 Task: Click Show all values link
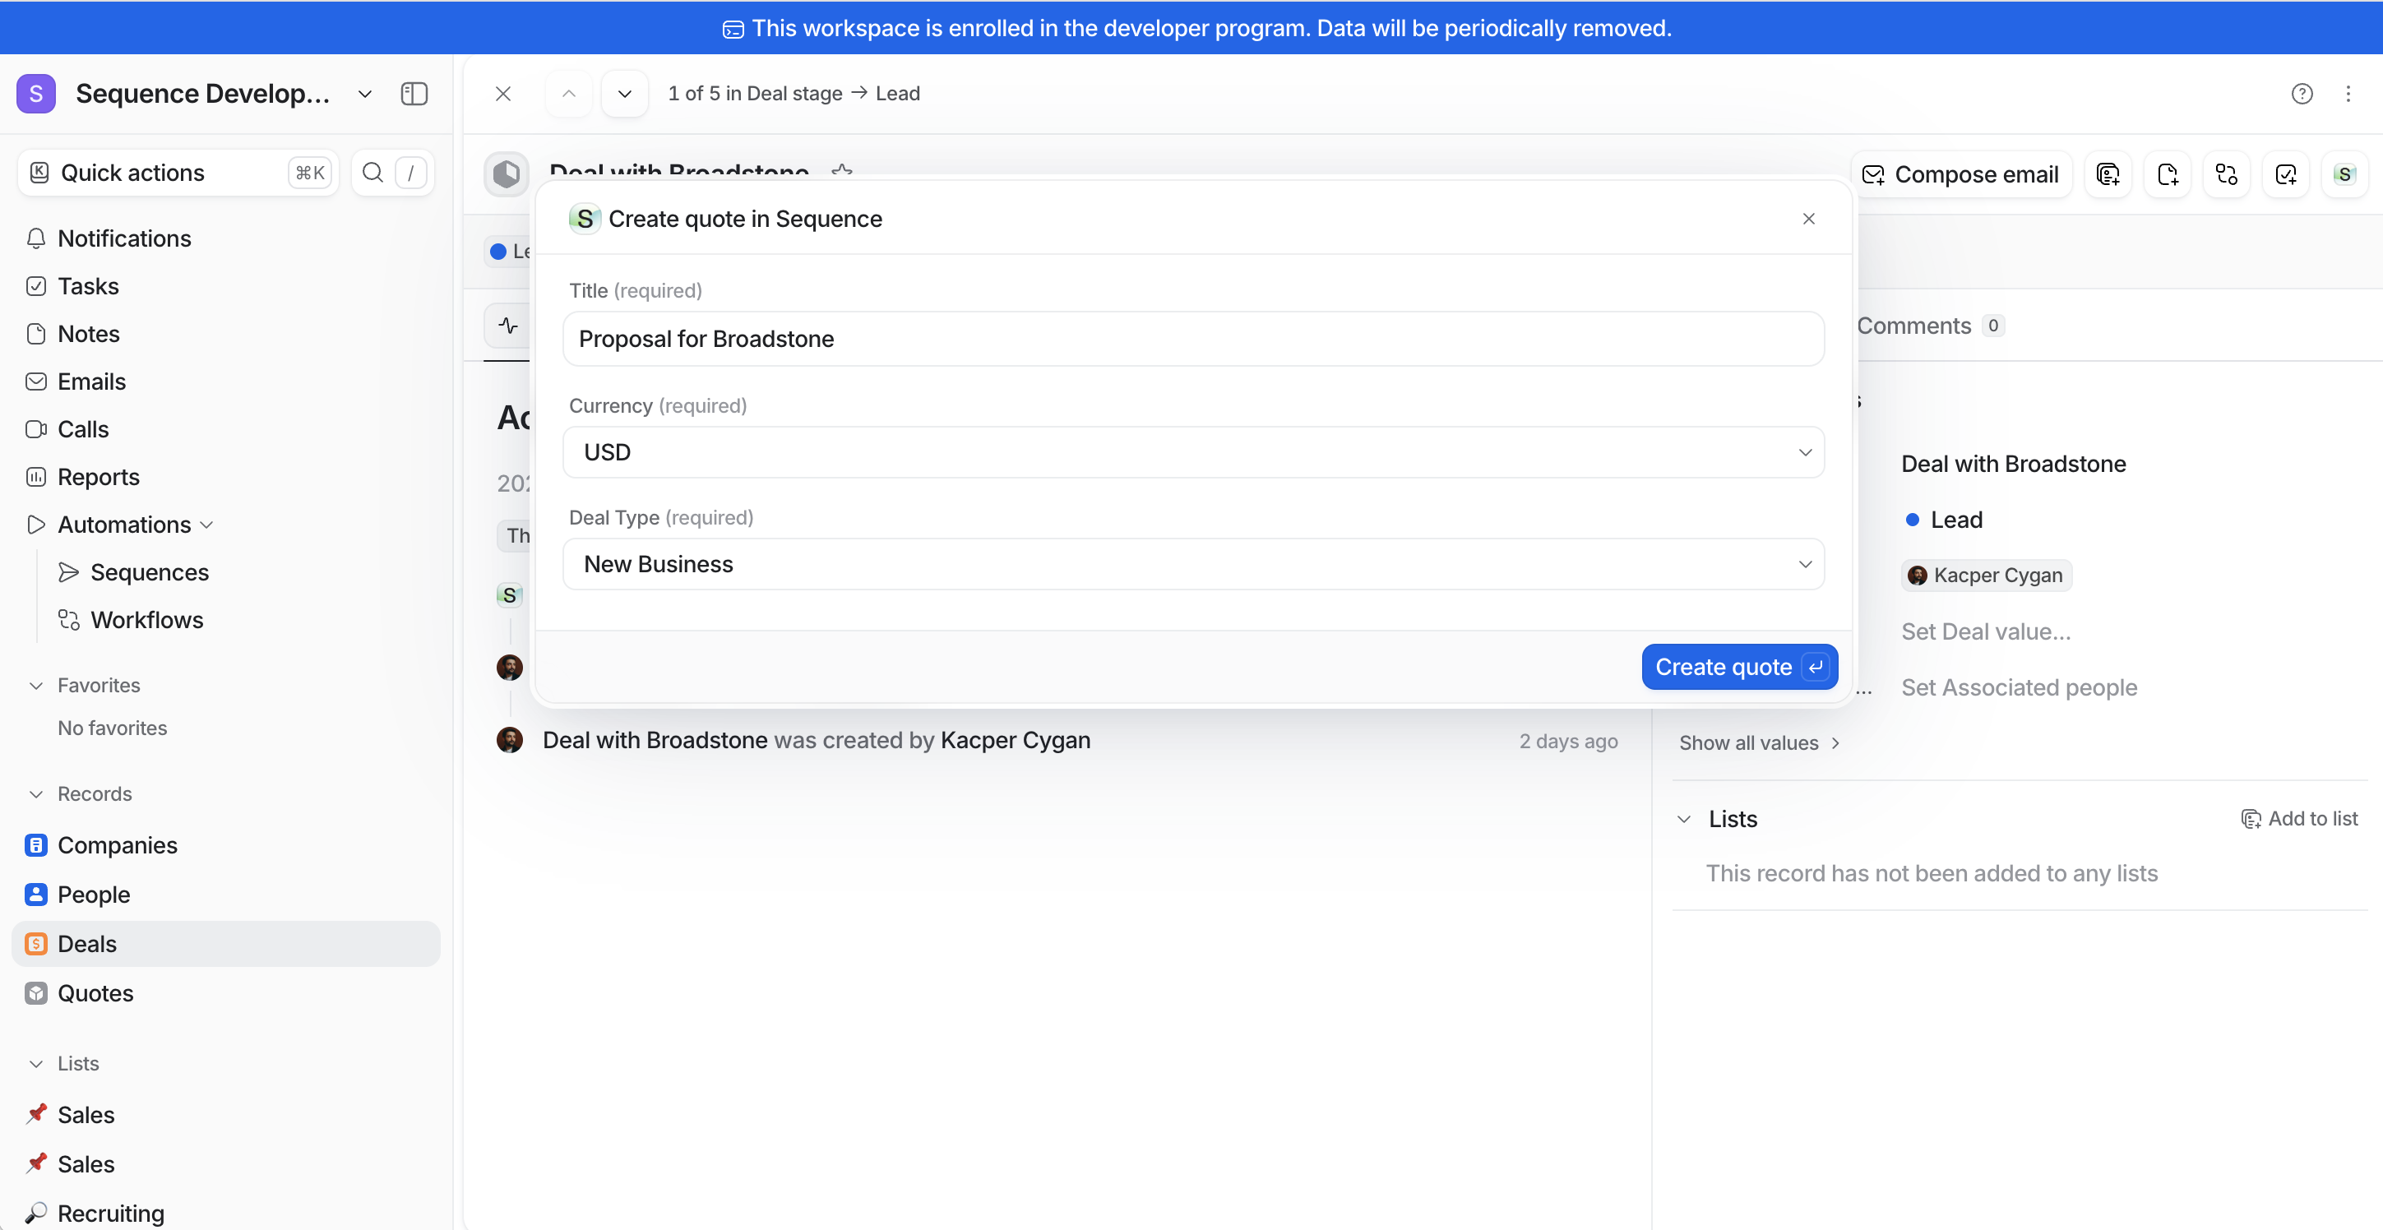point(1759,742)
